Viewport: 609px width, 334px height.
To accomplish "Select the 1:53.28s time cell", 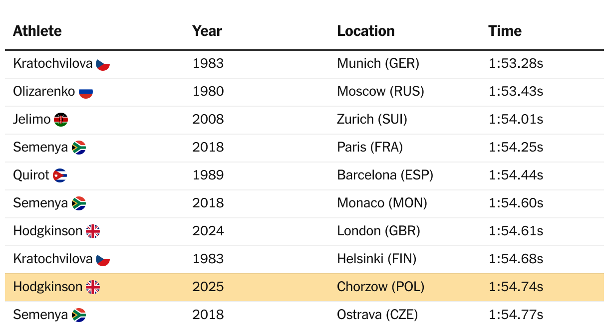I will (x=516, y=64).
